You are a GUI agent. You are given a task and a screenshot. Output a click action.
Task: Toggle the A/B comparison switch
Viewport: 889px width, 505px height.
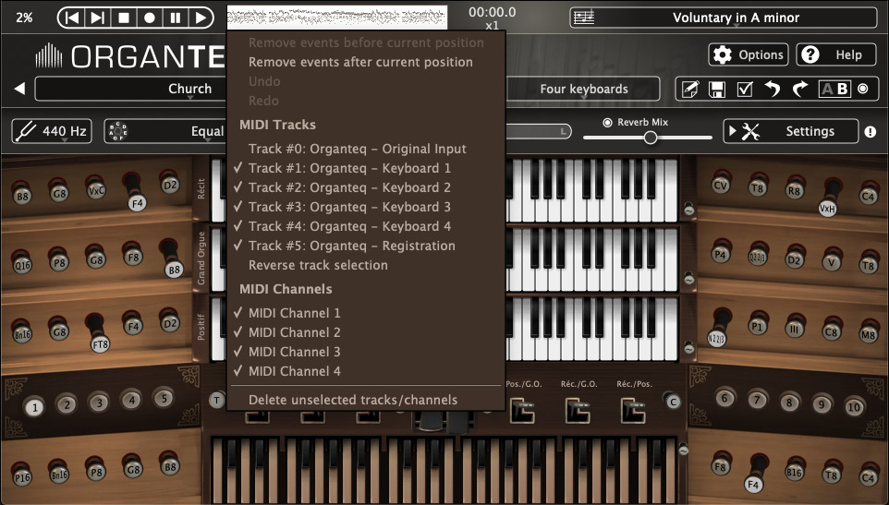point(834,89)
